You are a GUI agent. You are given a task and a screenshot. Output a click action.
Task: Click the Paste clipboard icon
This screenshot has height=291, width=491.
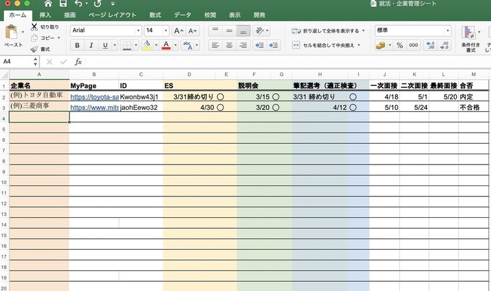tap(12, 32)
